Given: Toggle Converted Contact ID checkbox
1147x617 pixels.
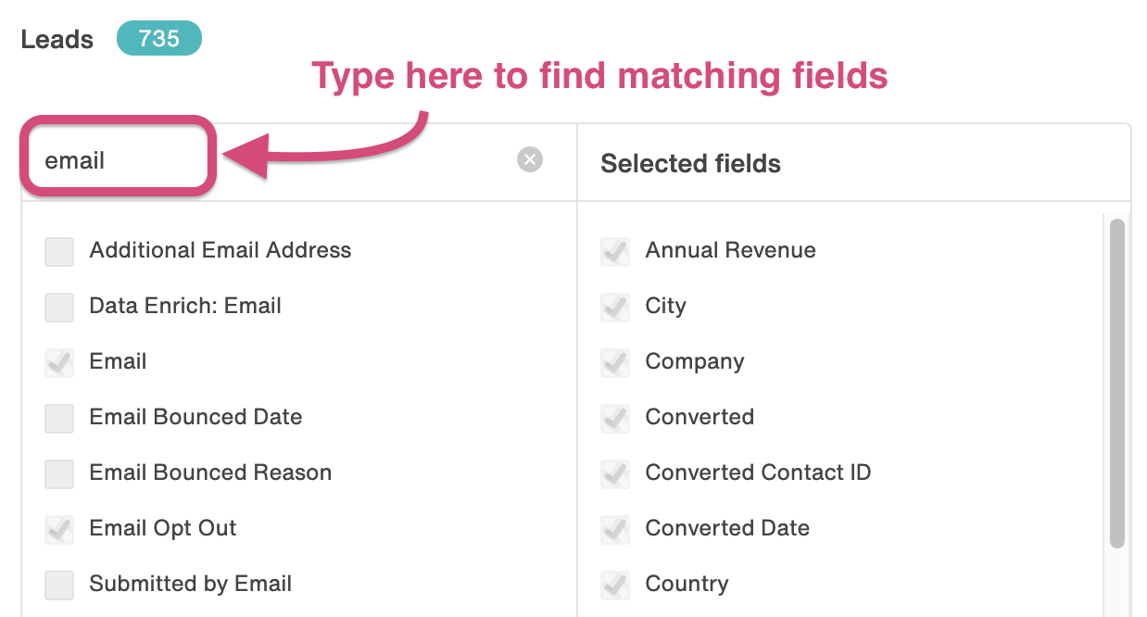Looking at the screenshot, I should coord(615,473).
